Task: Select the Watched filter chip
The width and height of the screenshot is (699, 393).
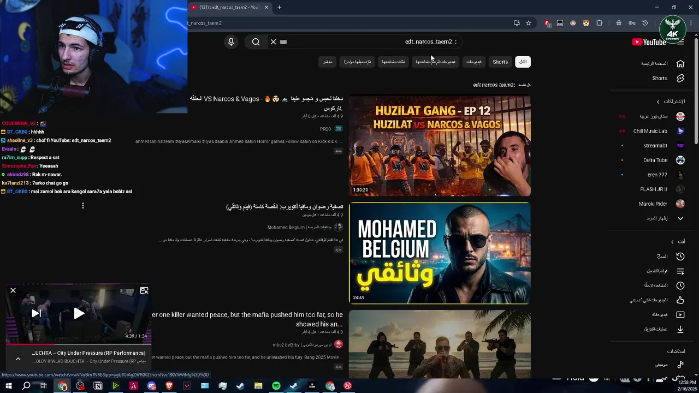Action: coord(393,62)
